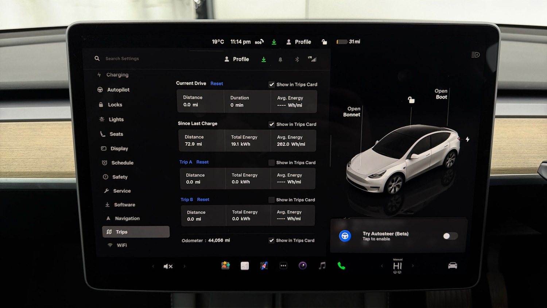
Task: Click the right chevron beside the climate temperature
Action: coord(413,266)
